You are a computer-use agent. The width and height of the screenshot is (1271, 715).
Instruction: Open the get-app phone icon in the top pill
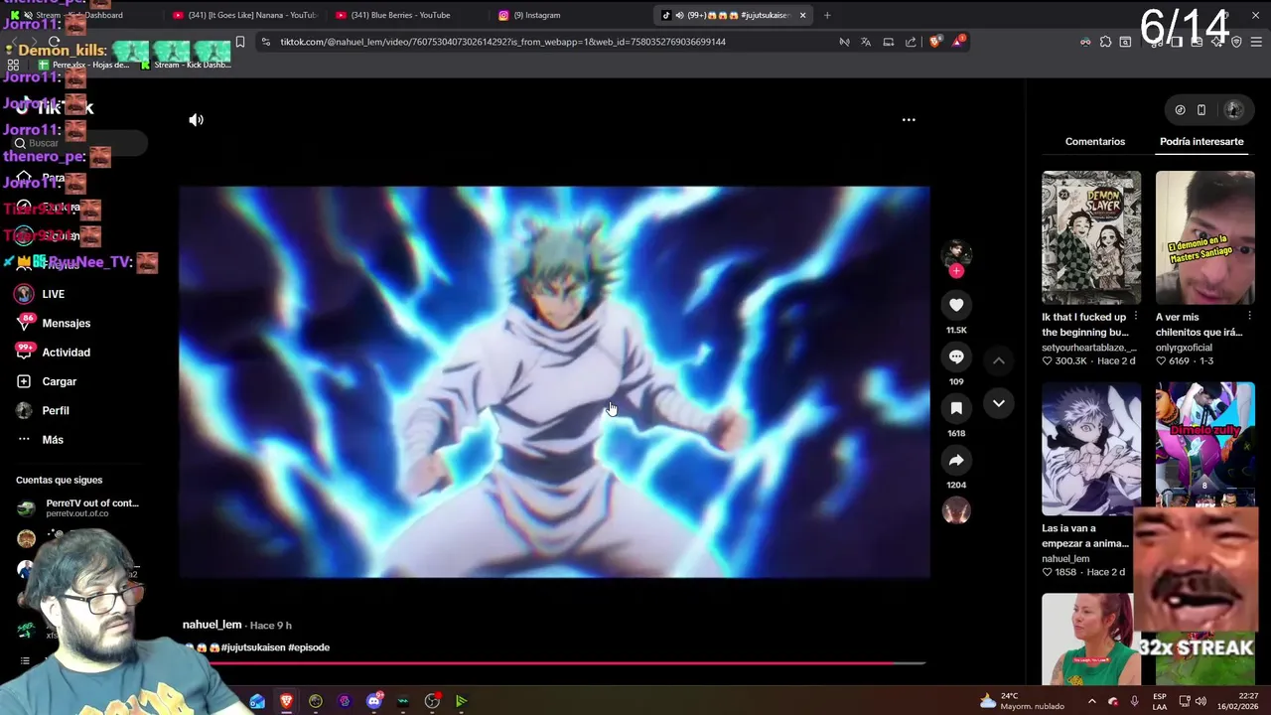pos(1201,110)
